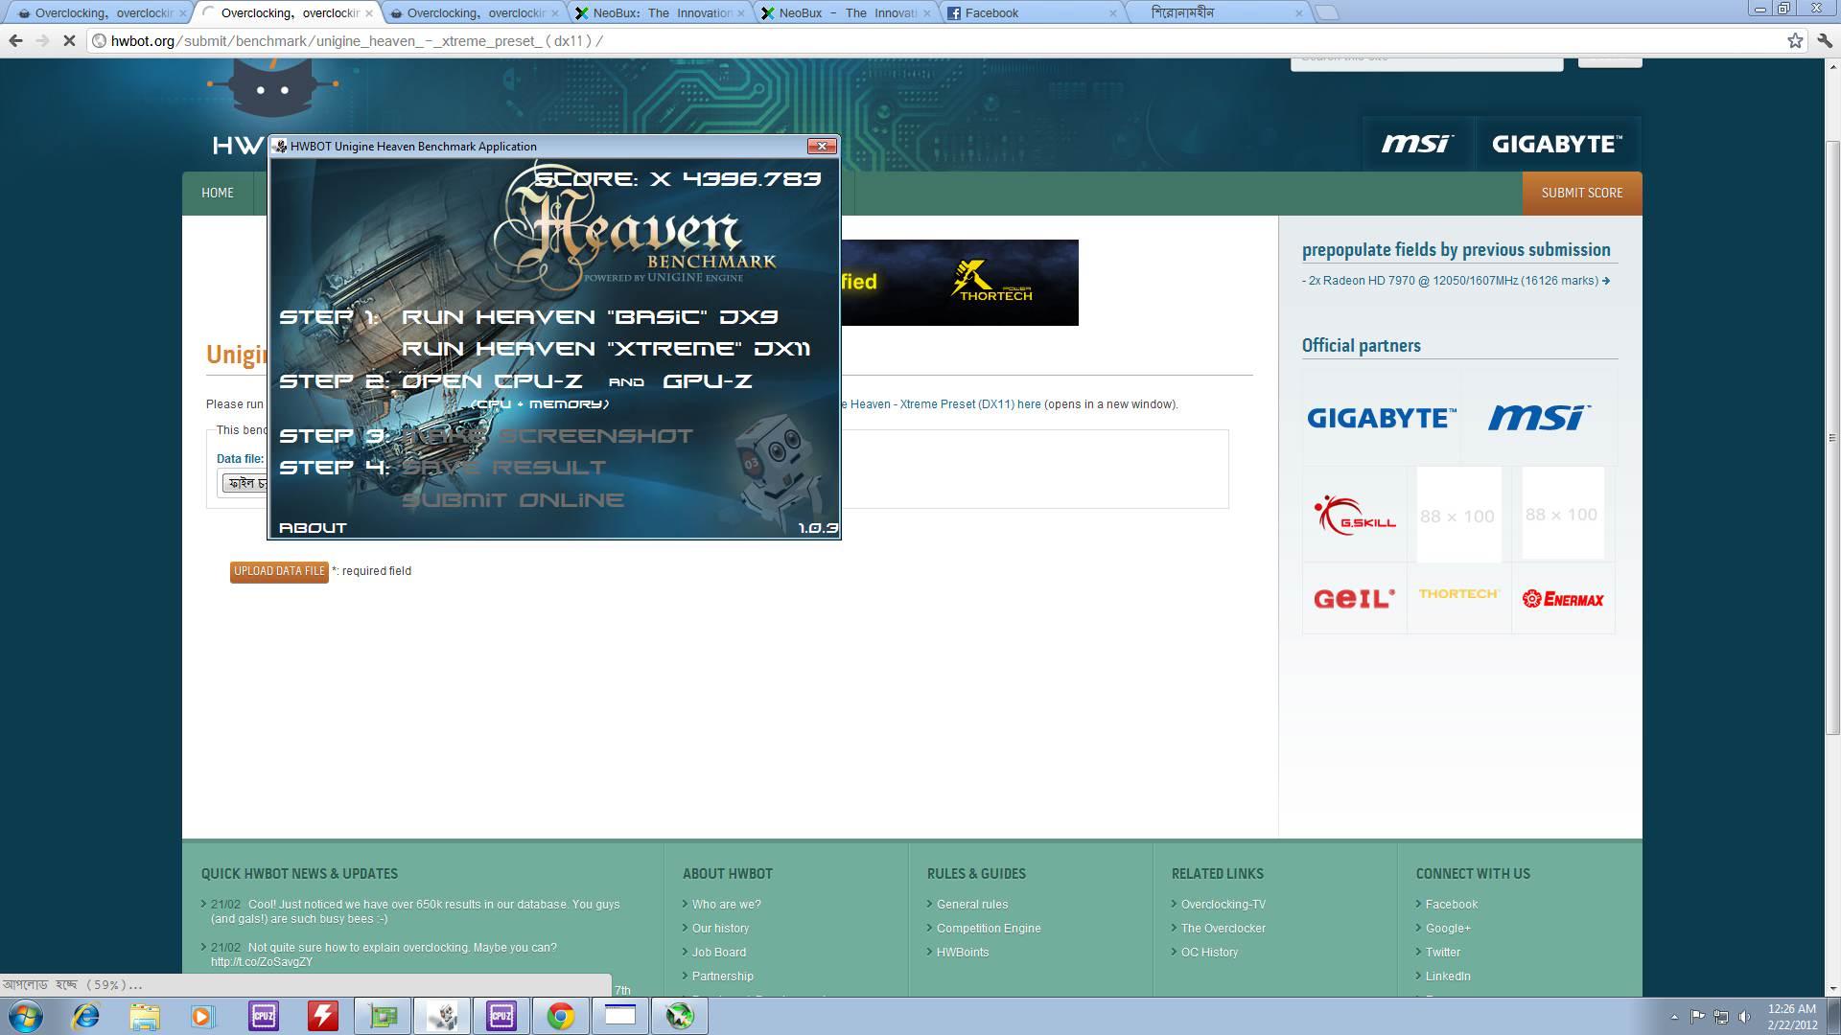Switch to the first NeoBux tab
Image resolution: width=1841 pixels, height=1035 pixels.
click(661, 13)
